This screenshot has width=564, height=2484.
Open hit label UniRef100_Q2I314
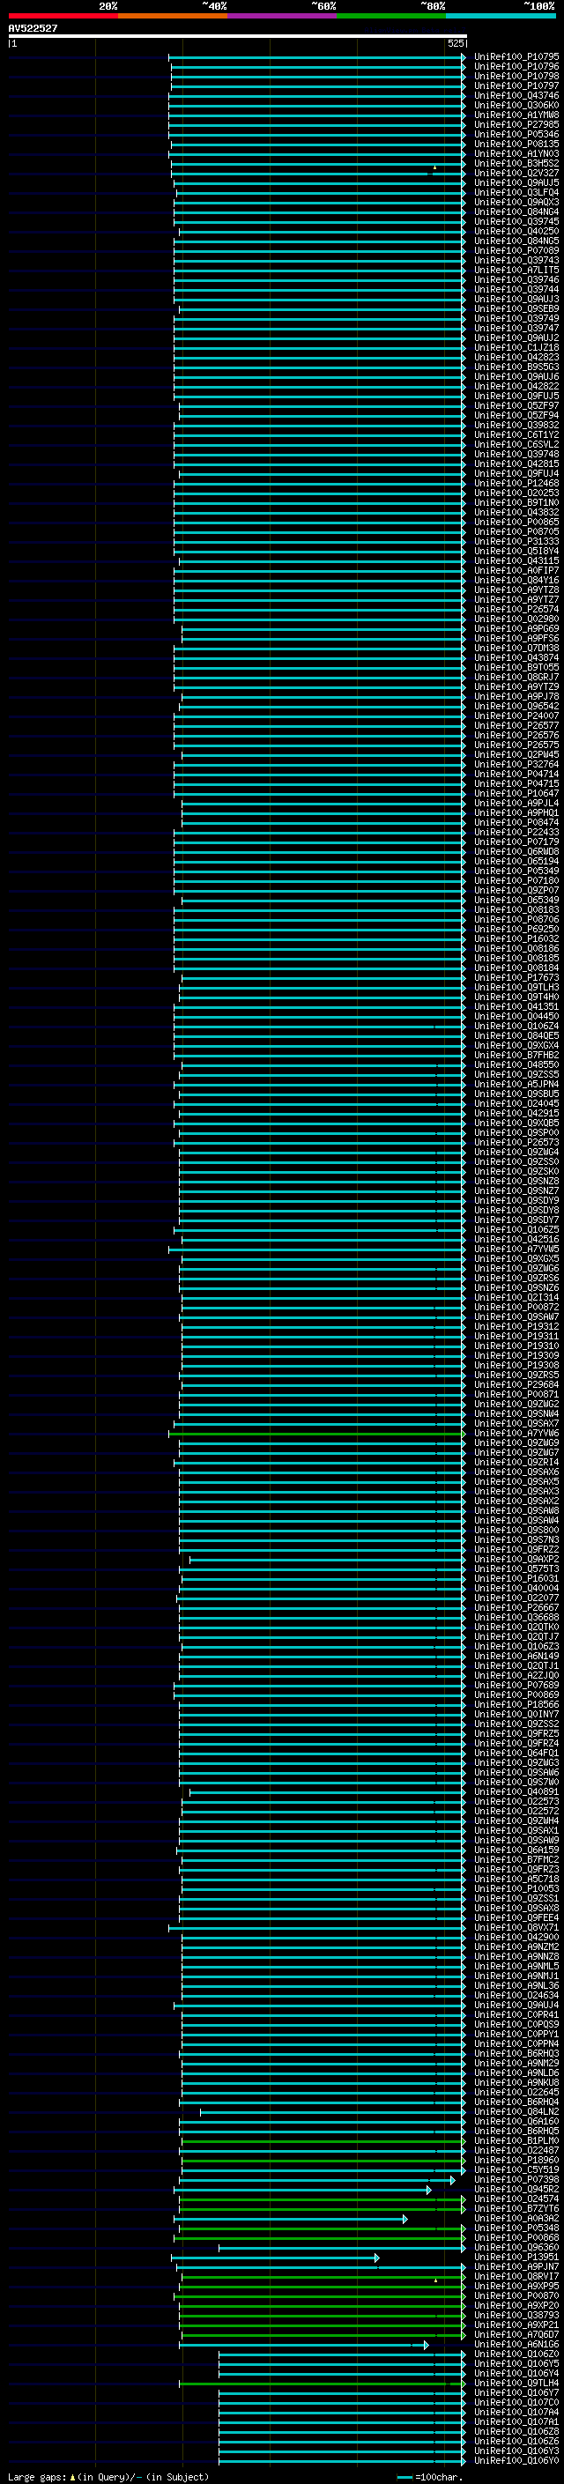[x=516, y=1297]
